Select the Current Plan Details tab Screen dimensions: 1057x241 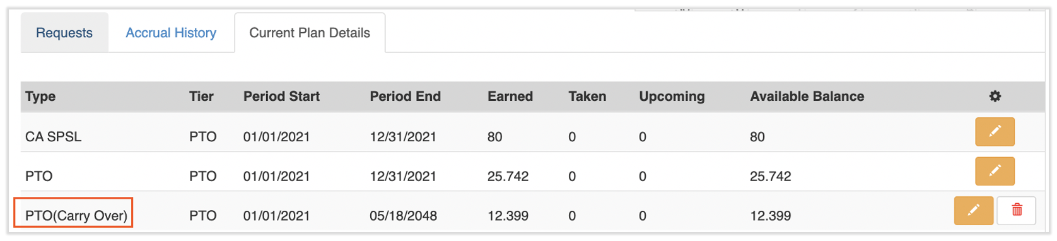[x=310, y=33]
